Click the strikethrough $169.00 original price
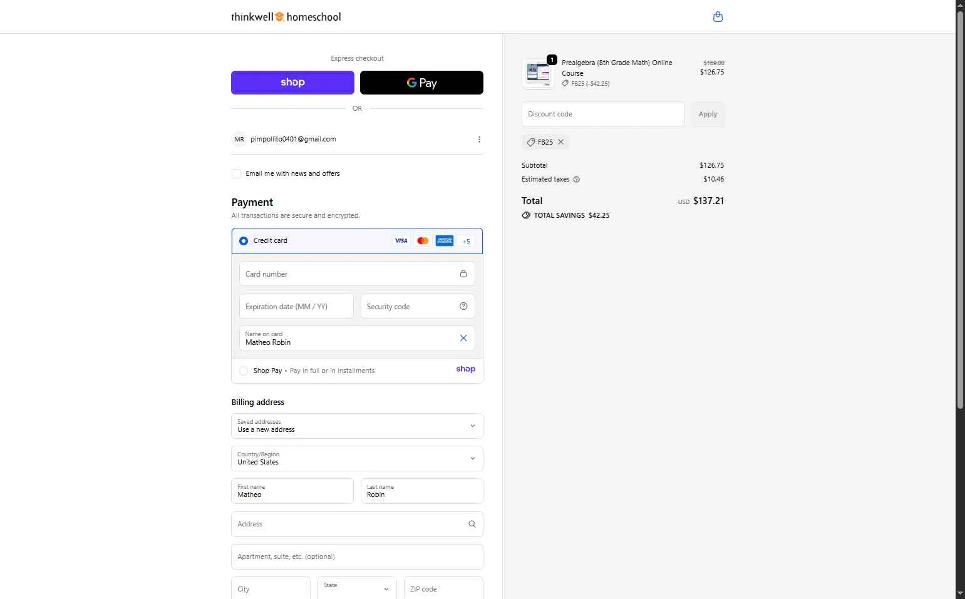This screenshot has width=965, height=599. pyautogui.click(x=713, y=63)
